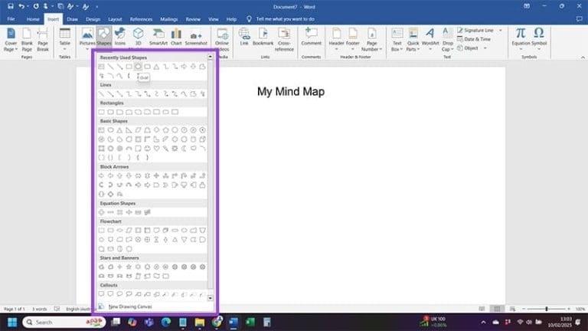588x331 pixels.
Task: Open the File tab
Action: pyautogui.click(x=11, y=19)
